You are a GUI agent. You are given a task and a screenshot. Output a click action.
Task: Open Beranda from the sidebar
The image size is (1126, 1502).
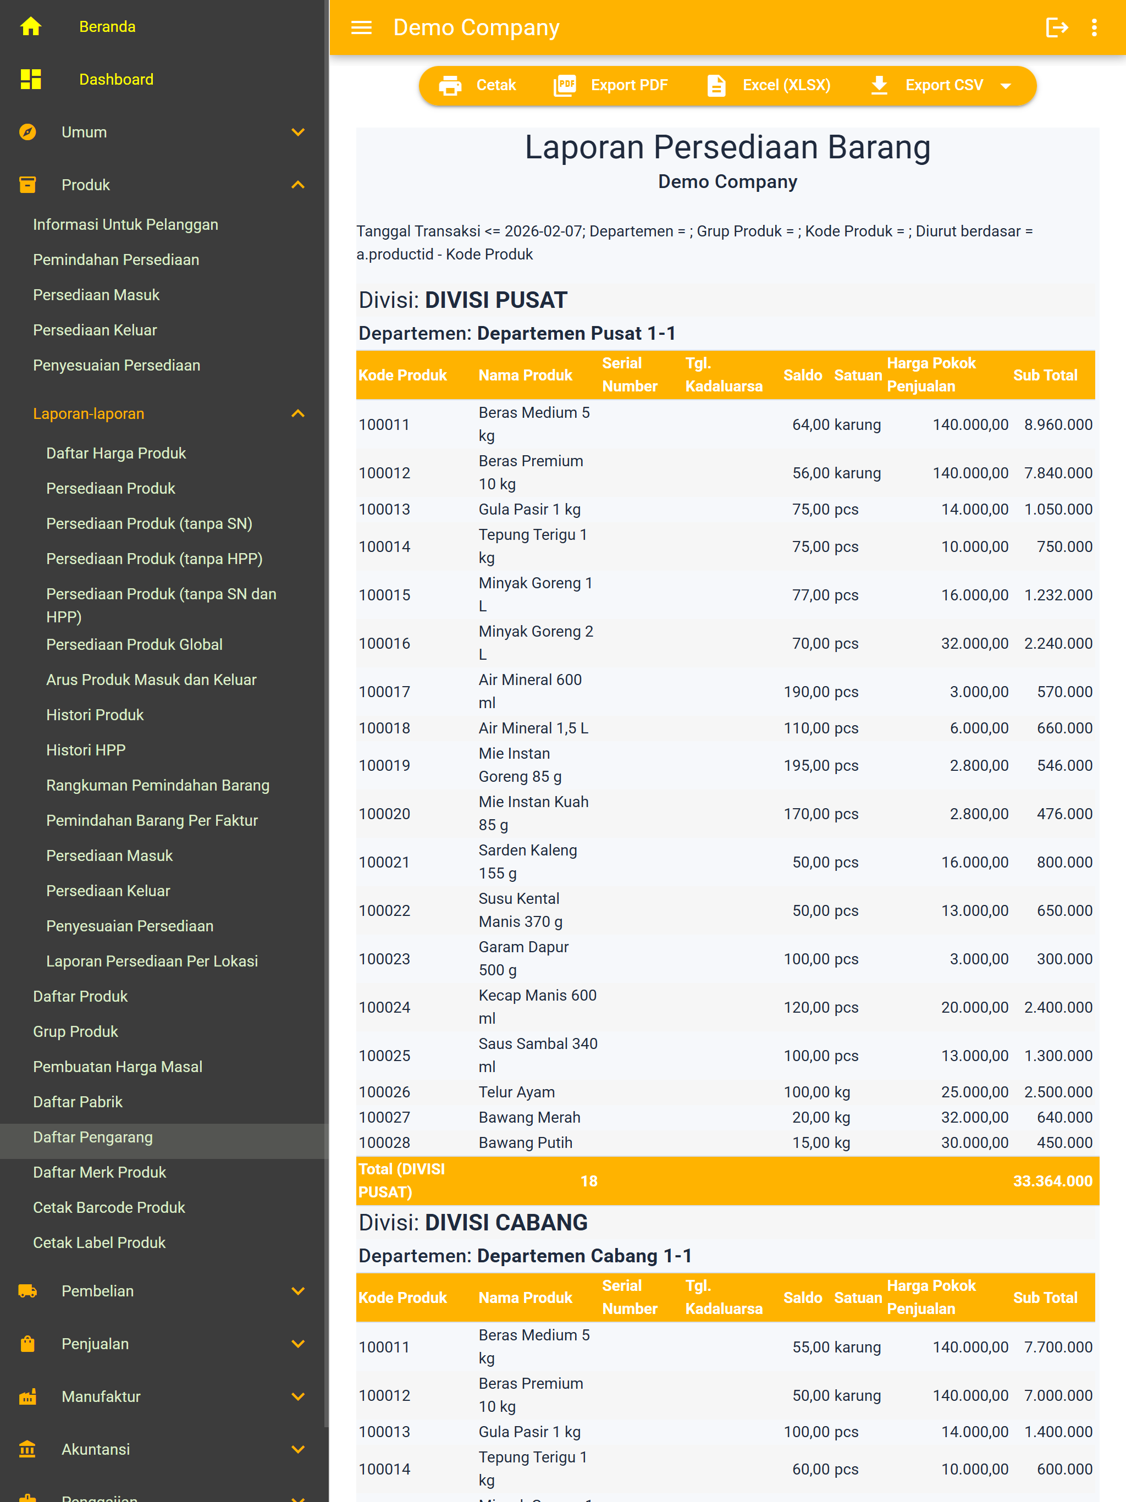(x=107, y=26)
